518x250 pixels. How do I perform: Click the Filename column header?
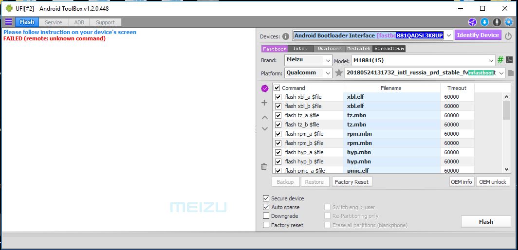(391, 88)
